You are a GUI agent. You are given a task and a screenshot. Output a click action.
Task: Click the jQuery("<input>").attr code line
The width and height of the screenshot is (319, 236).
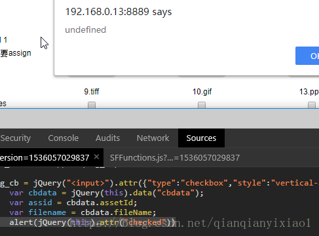tap(159, 183)
